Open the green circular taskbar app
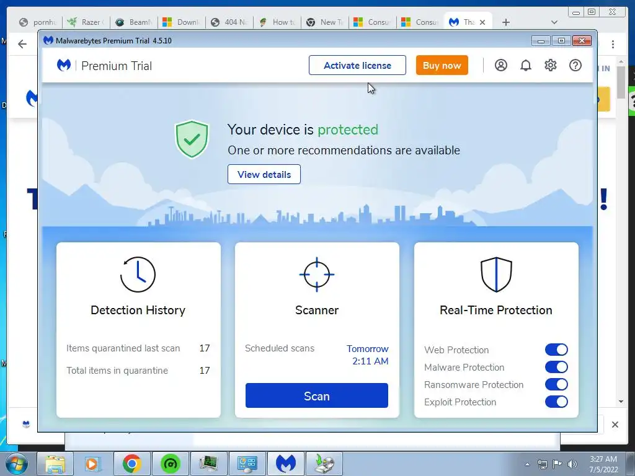The height and width of the screenshot is (476, 635). click(170, 464)
